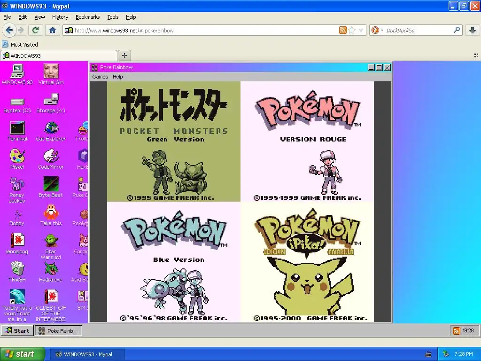Close the Poke Rainbow window
481x361 pixels.
tap(387, 68)
